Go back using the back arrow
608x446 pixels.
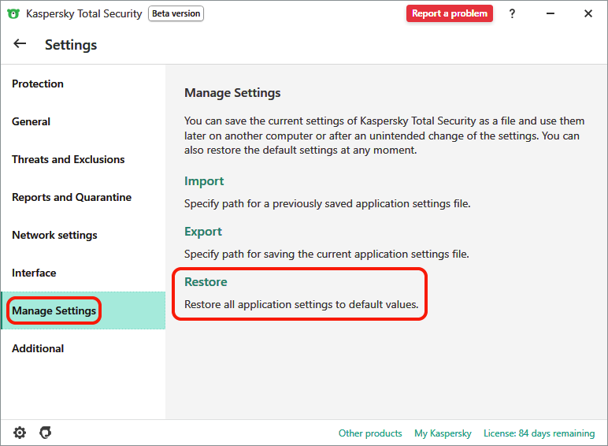pyautogui.click(x=20, y=44)
